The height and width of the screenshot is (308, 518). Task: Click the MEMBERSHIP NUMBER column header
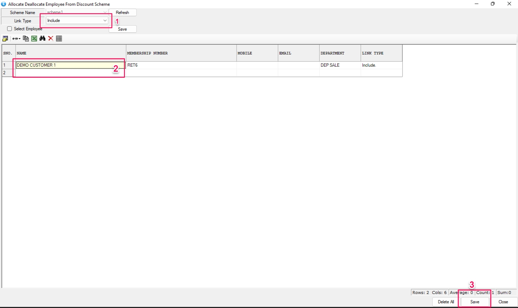click(181, 53)
